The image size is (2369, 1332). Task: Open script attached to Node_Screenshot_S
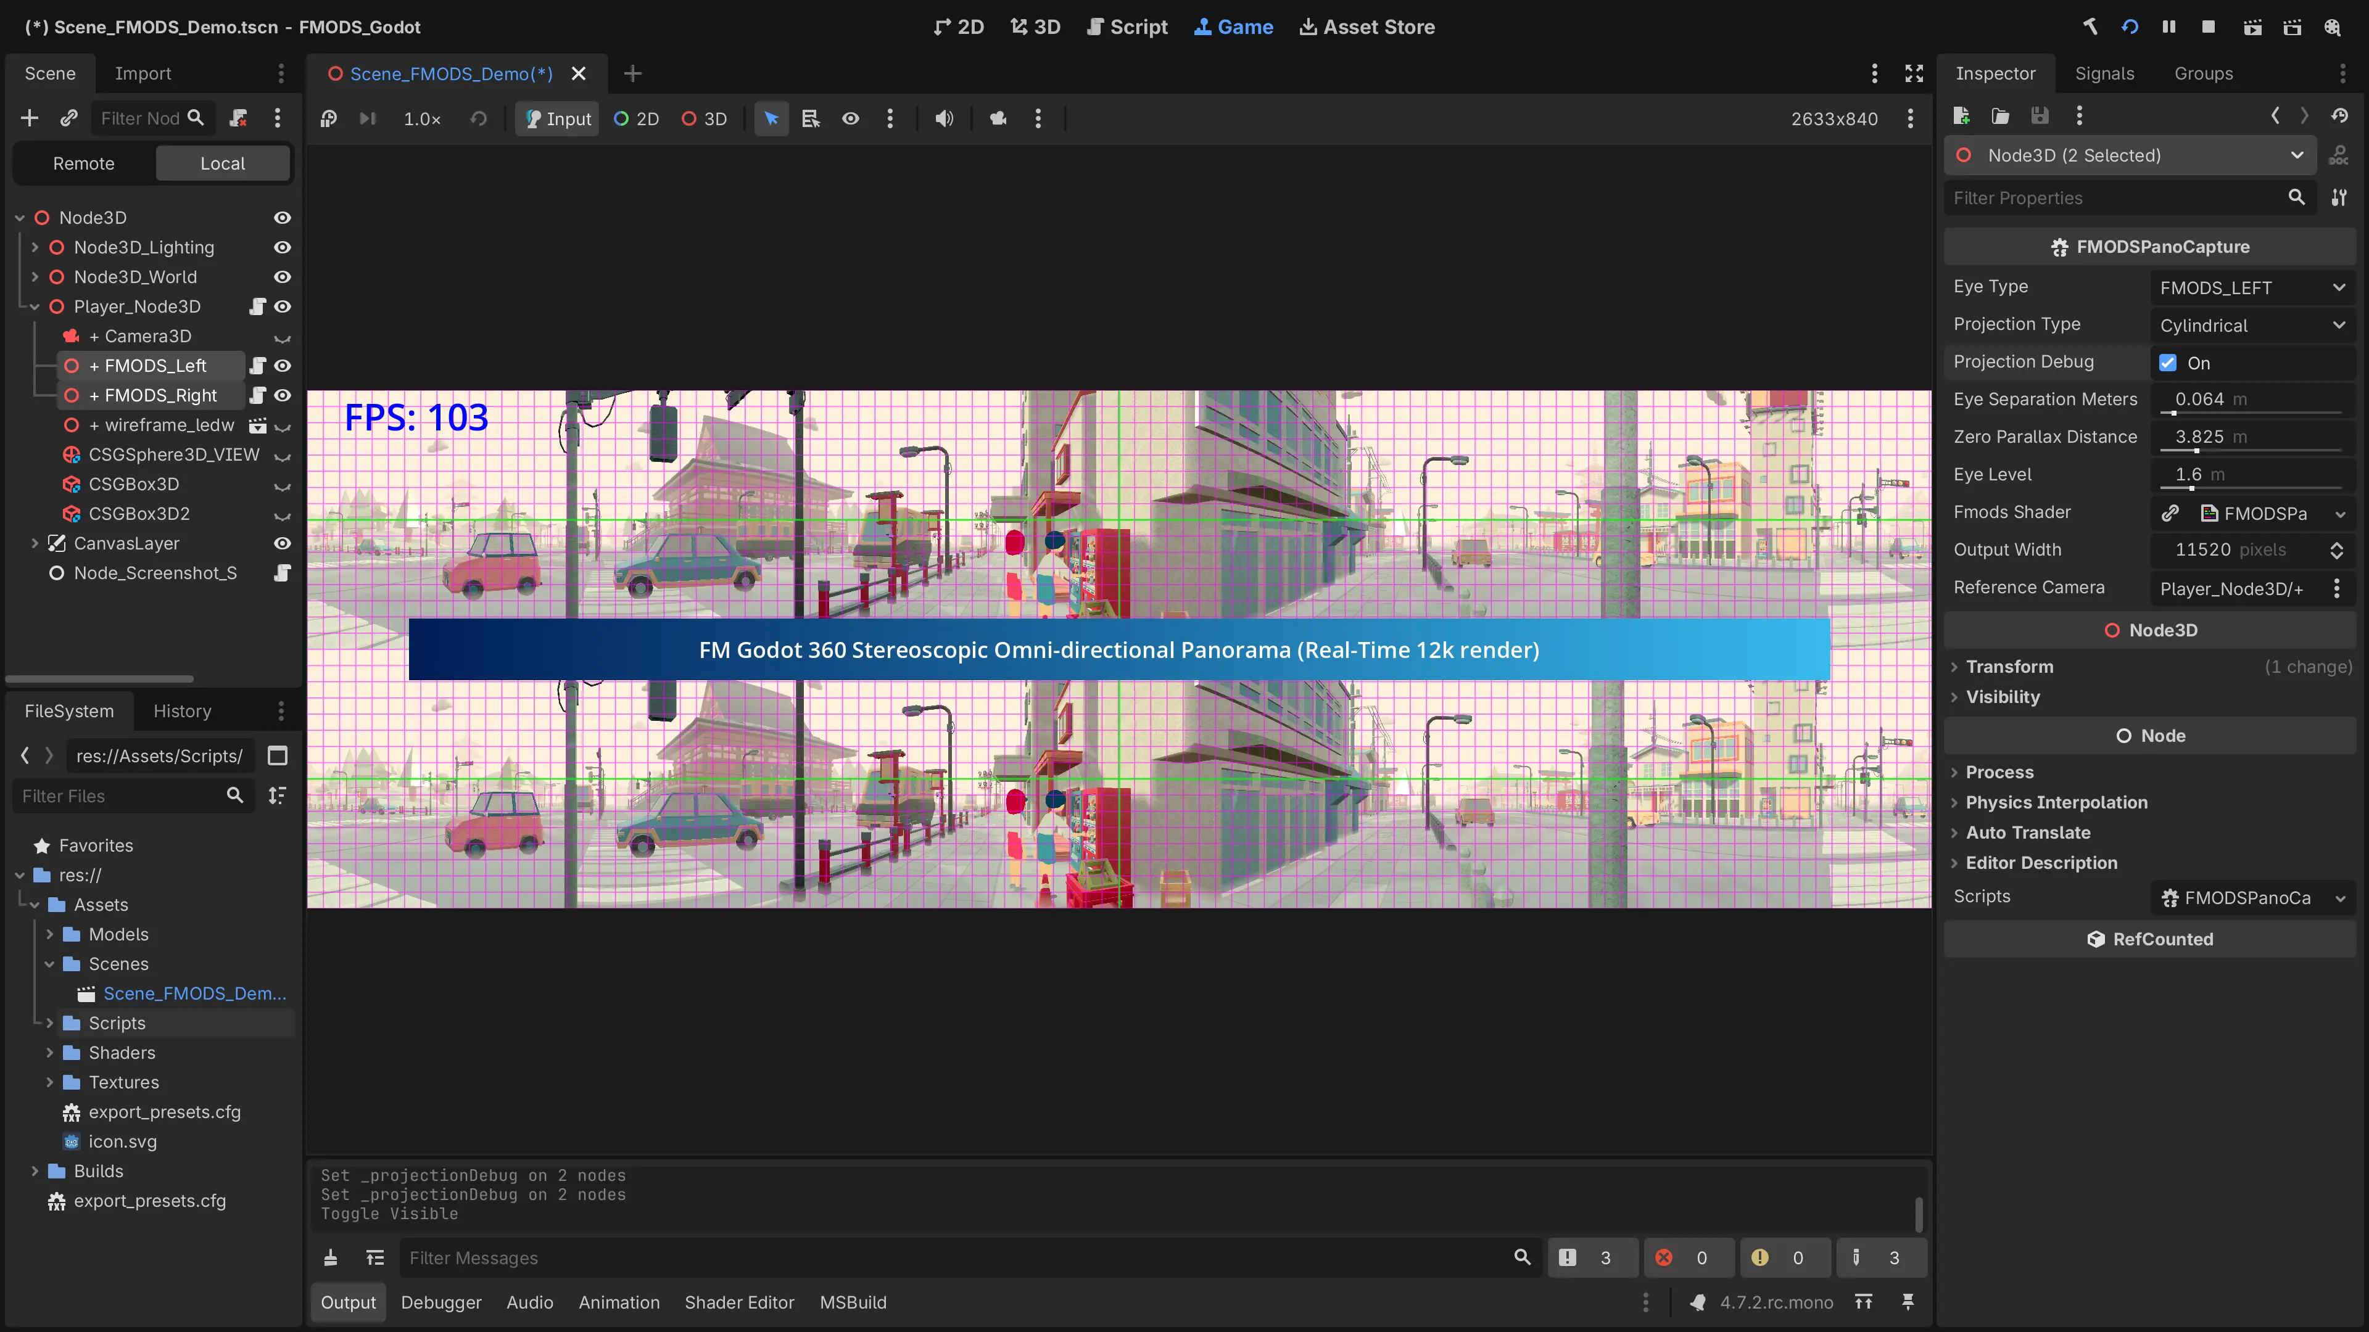pos(283,573)
